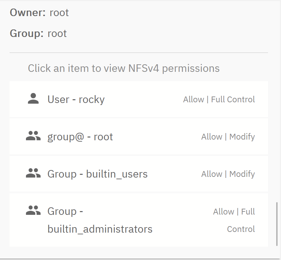Click the vertical scrollbar thumb
This screenshot has height=260, width=281.
point(277,224)
